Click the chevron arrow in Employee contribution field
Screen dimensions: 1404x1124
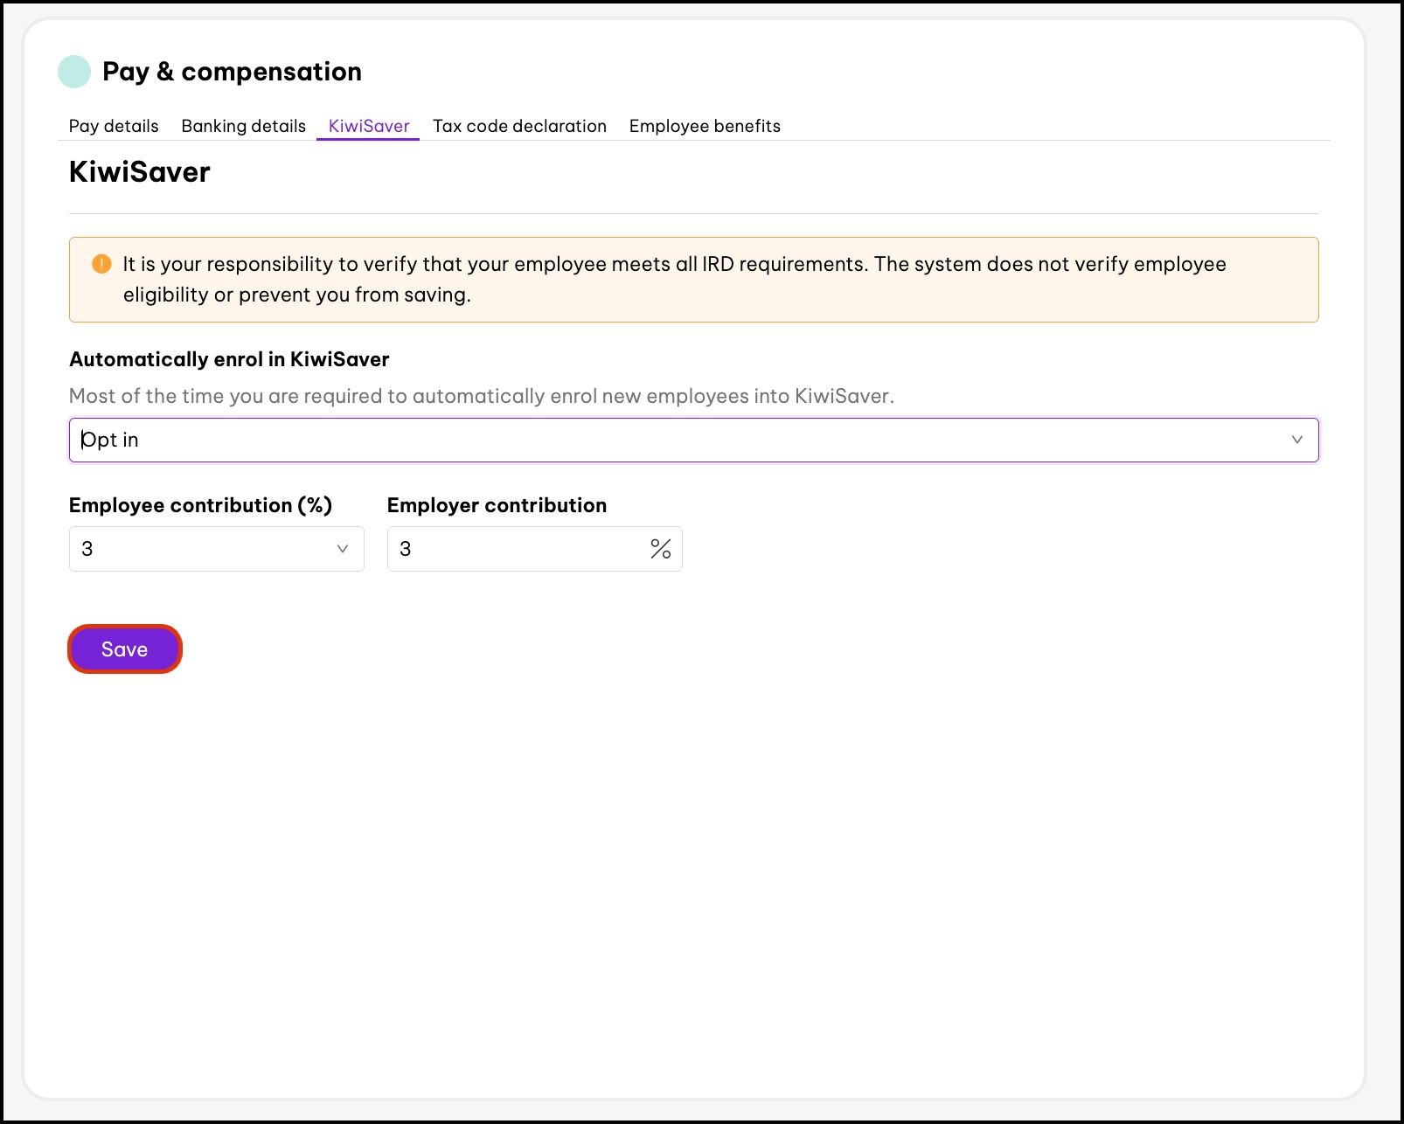pyautogui.click(x=342, y=549)
